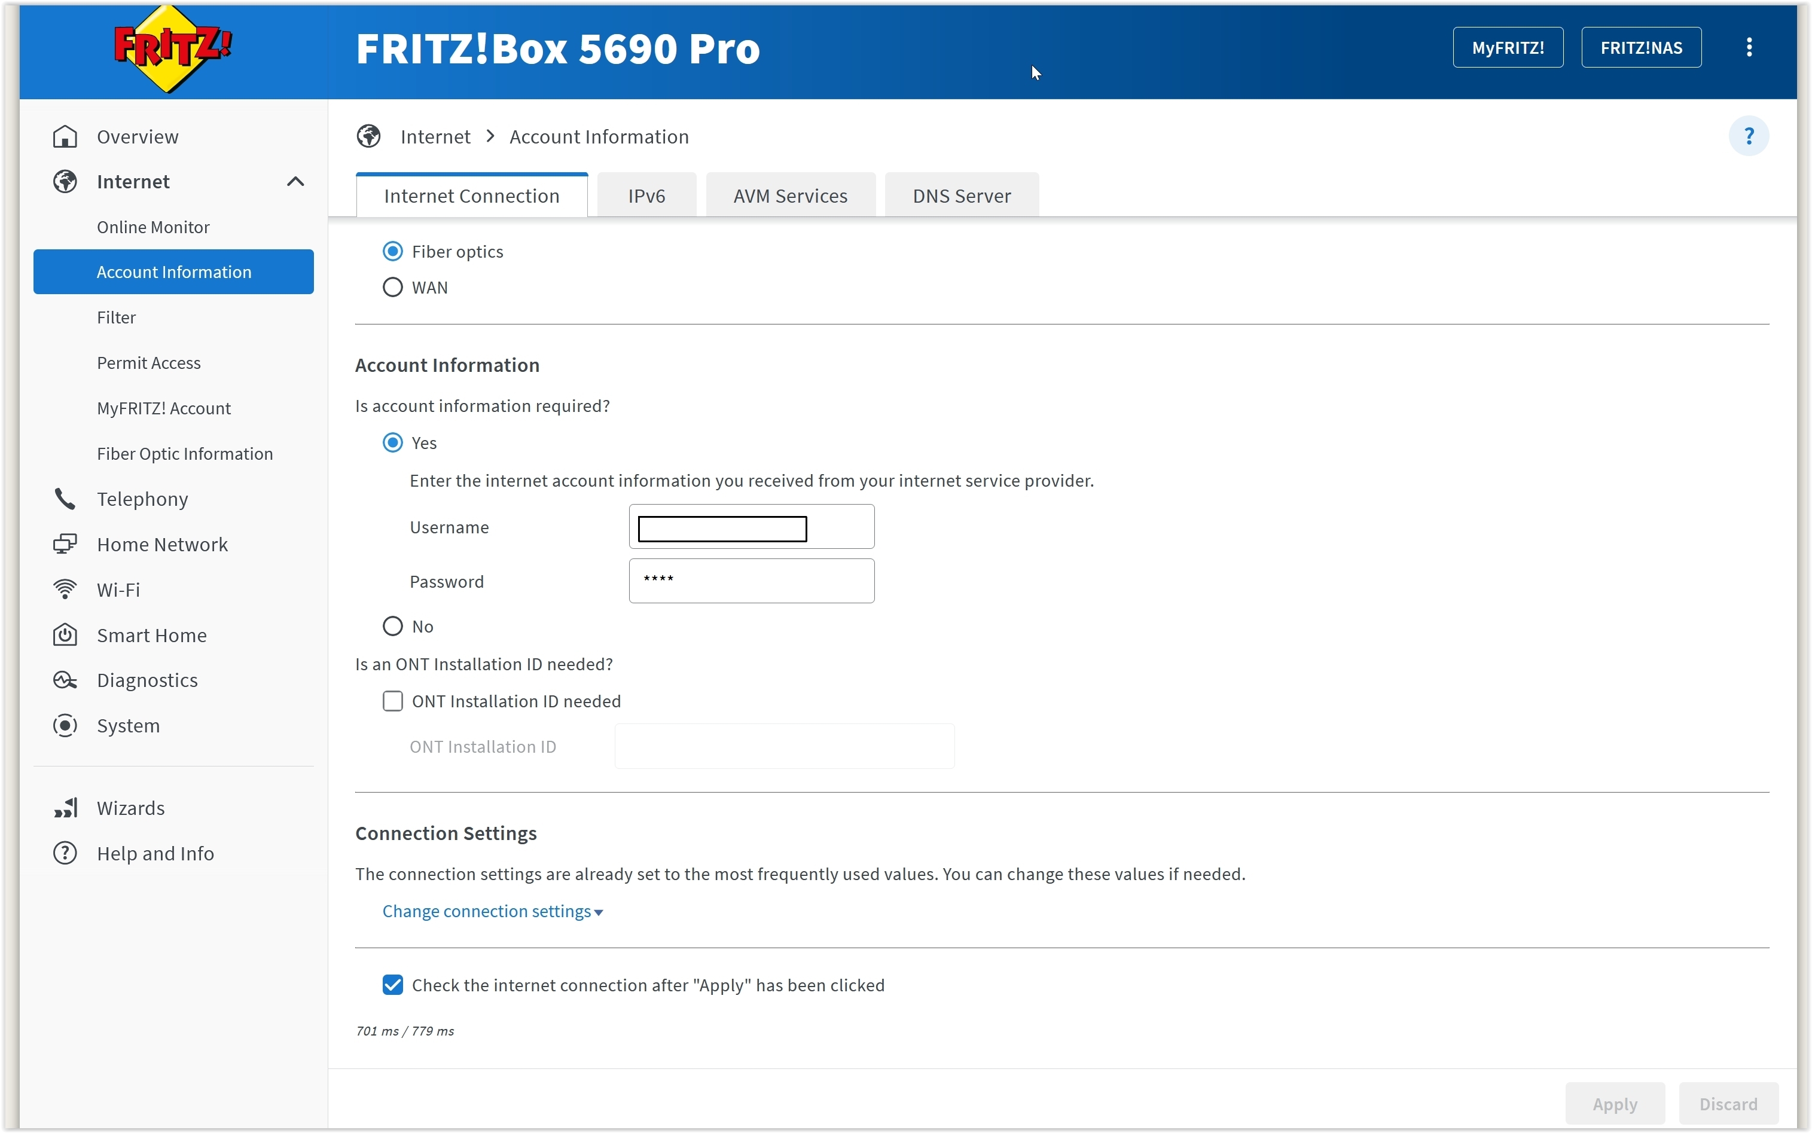The image size is (1812, 1133).
Task: Click the MyFRITZ! header button
Action: point(1508,47)
